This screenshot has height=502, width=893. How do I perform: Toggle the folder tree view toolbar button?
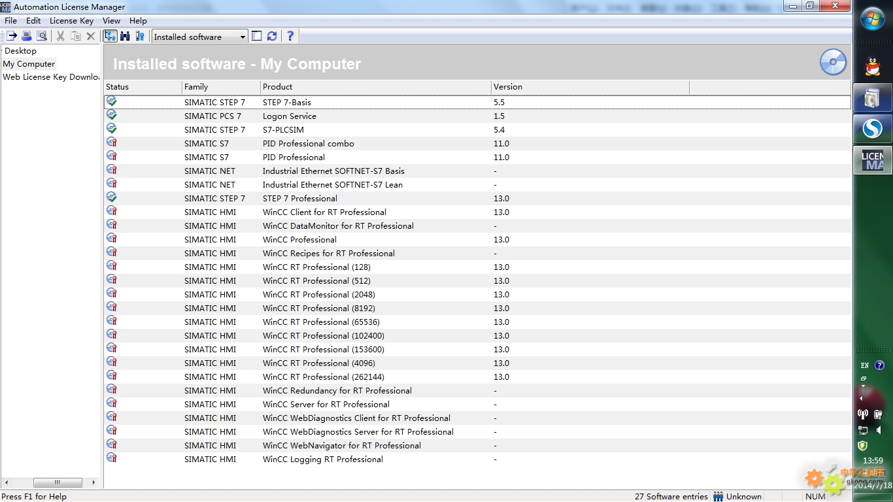click(110, 37)
